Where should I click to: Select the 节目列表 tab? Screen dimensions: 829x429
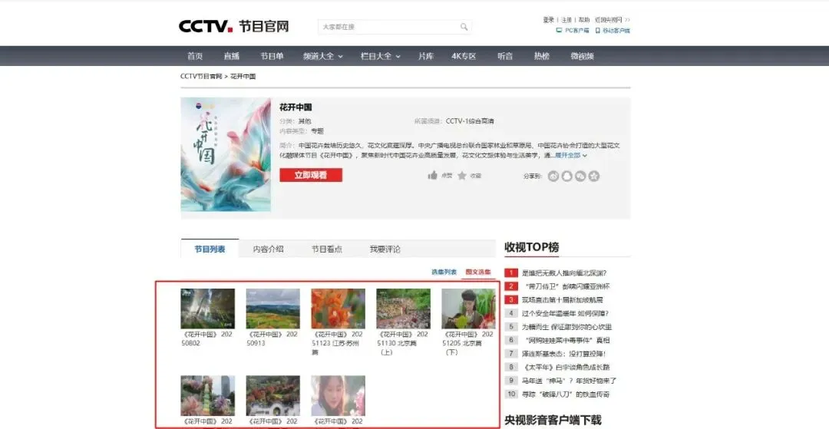210,249
